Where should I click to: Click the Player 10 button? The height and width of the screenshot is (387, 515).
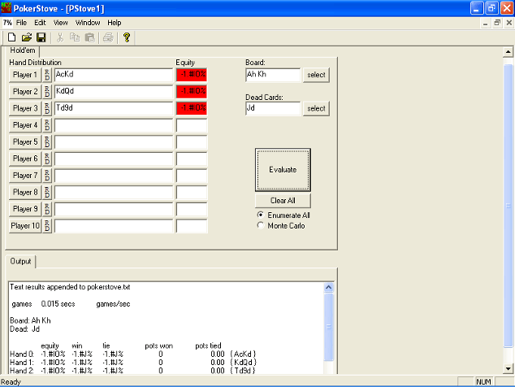pyautogui.click(x=25, y=225)
